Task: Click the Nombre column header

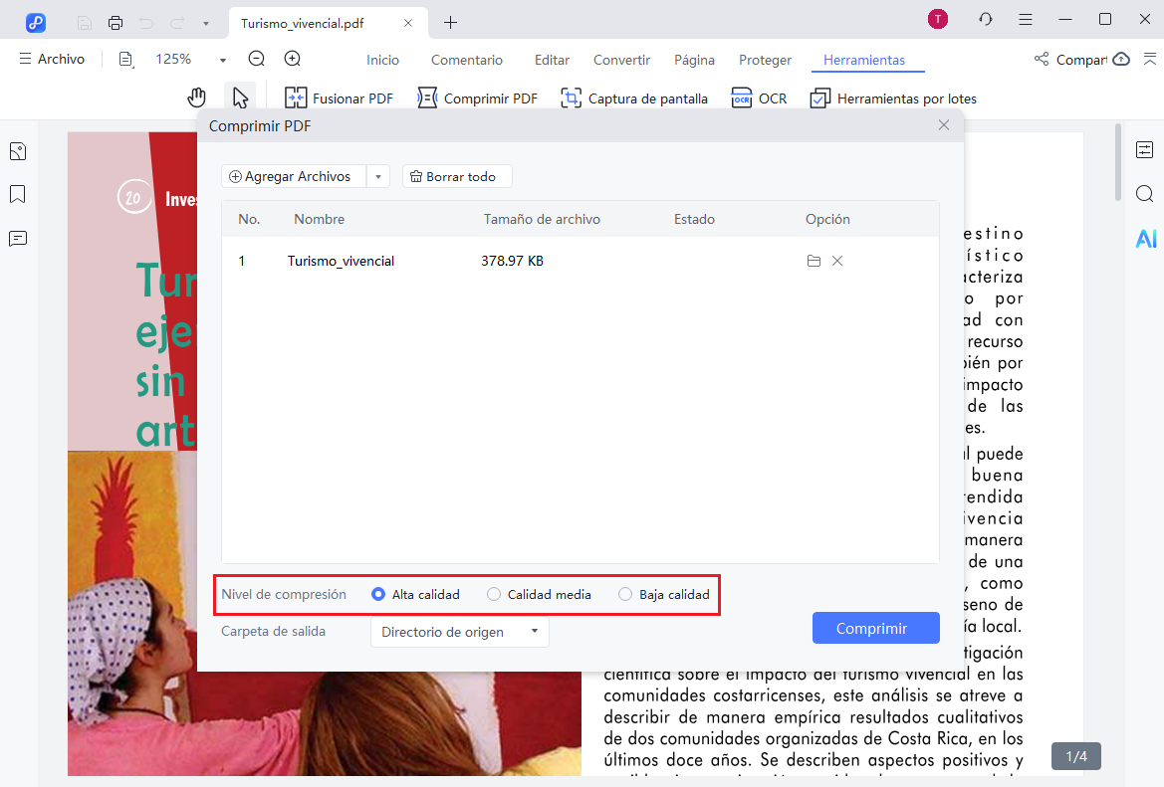Action: (320, 220)
